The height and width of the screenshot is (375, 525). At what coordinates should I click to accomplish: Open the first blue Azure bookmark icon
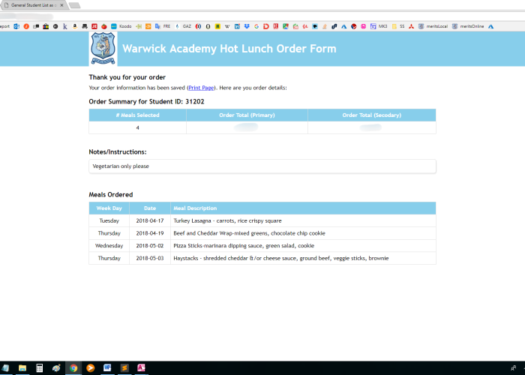pos(343,26)
